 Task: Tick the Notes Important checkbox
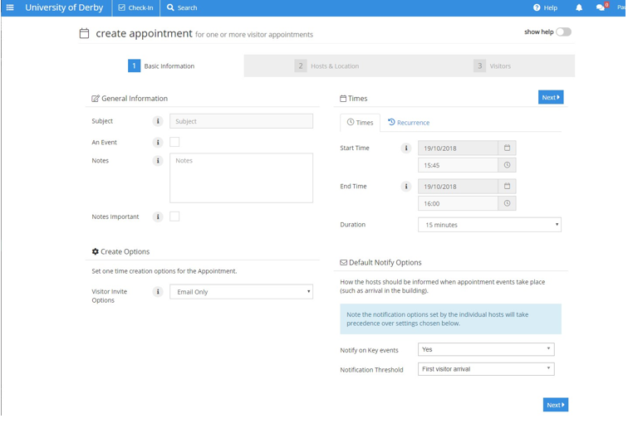[174, 216]
